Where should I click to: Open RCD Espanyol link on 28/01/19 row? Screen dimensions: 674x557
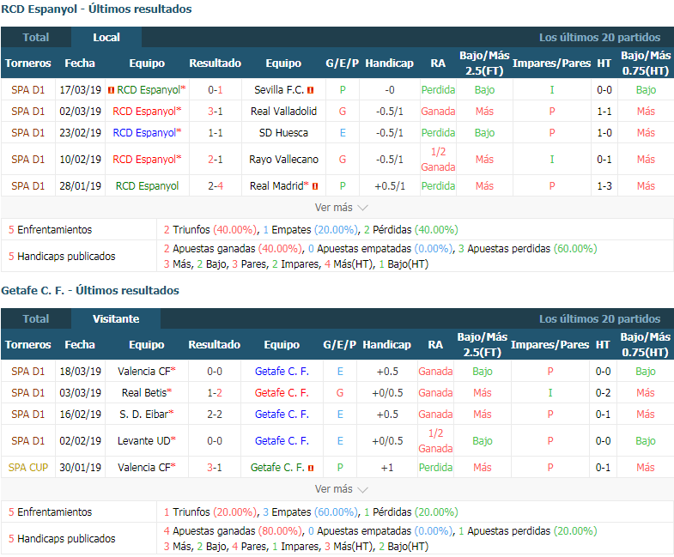(147, 186)
